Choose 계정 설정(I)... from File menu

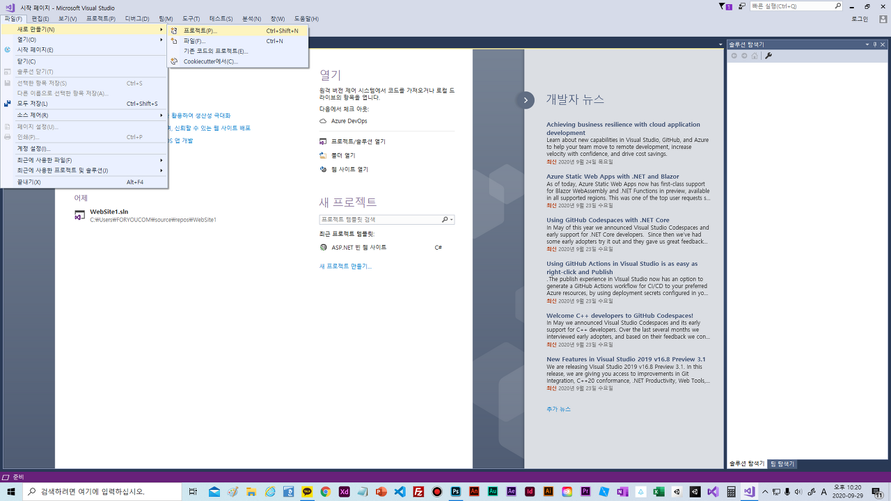(x=84, y=148)
